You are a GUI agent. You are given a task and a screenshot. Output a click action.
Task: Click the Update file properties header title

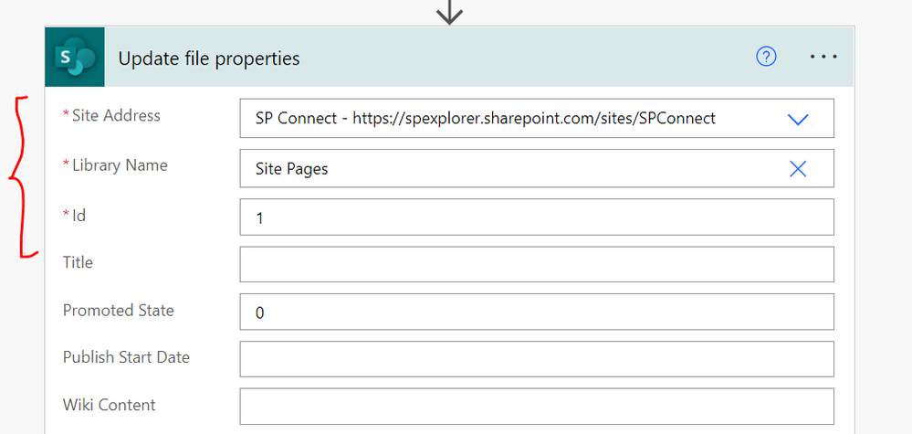(x=209, y=58)
